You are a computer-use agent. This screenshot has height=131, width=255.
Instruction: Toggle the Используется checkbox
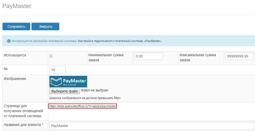pos(51,56)
